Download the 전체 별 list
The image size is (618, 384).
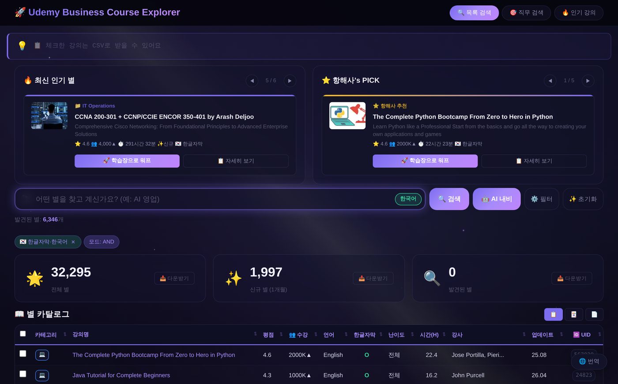174,279
